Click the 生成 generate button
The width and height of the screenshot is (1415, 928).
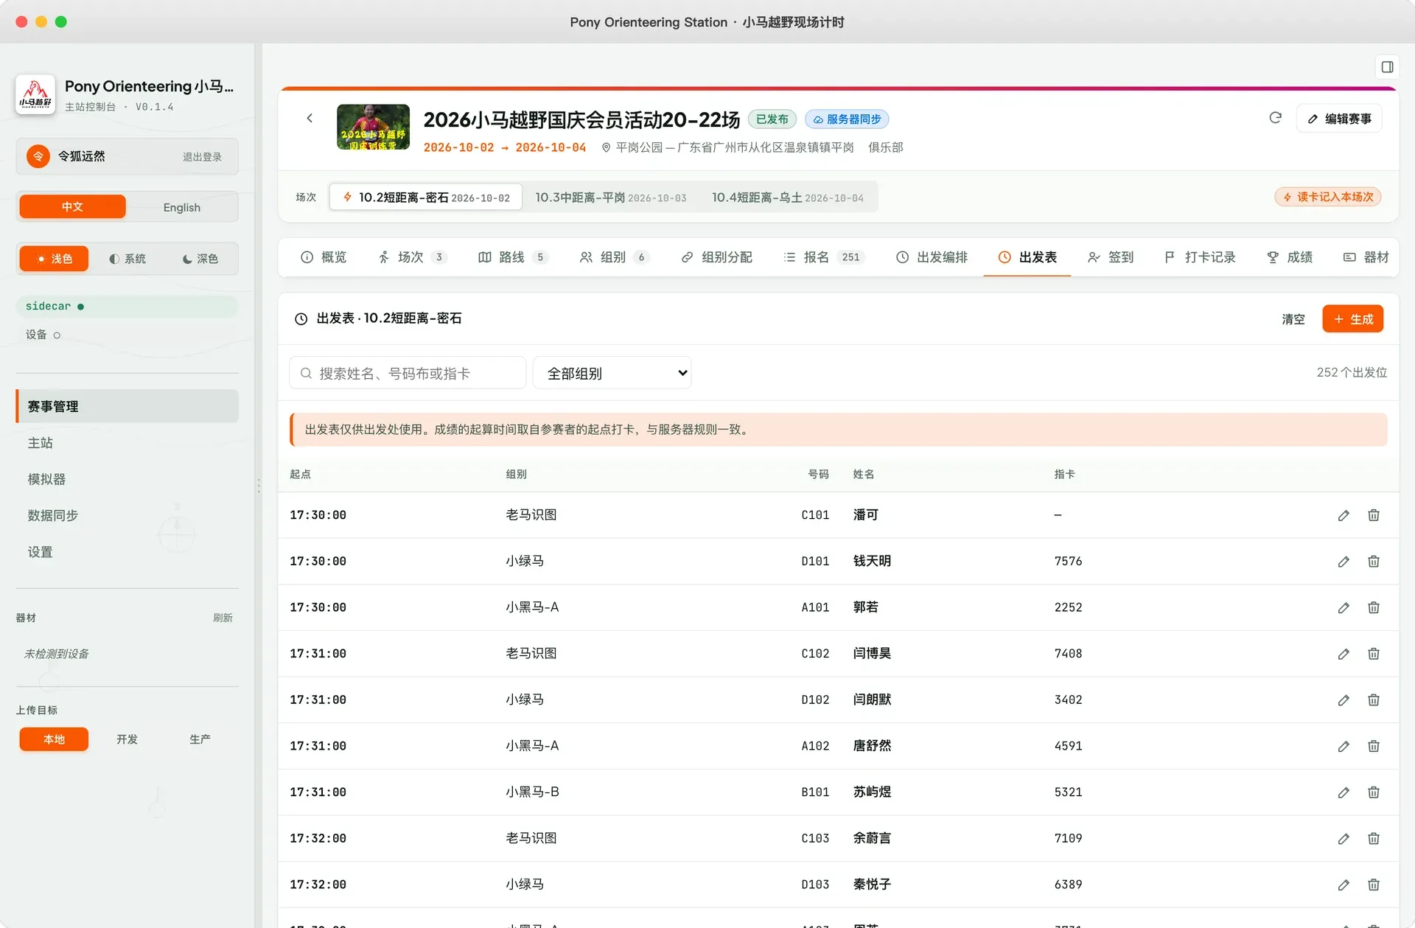(1353, 319)
